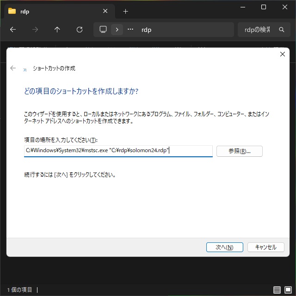This screenshot has height=296, width=296.
Task: Add a new Explorer tab
Action: click(x=125, y=11)
